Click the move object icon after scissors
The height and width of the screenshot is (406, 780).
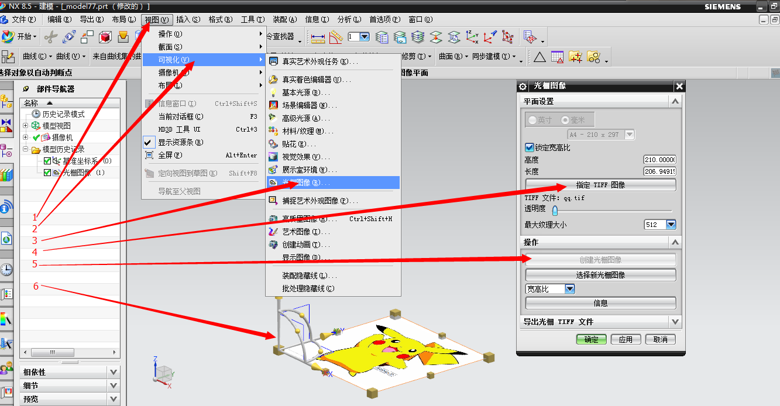69,37
